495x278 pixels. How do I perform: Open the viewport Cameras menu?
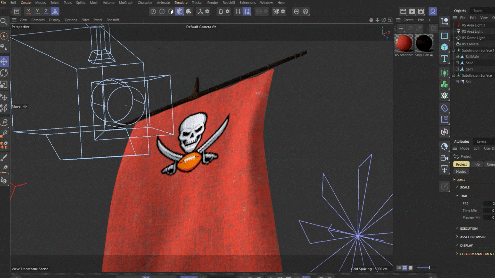[x=38, y=20]
